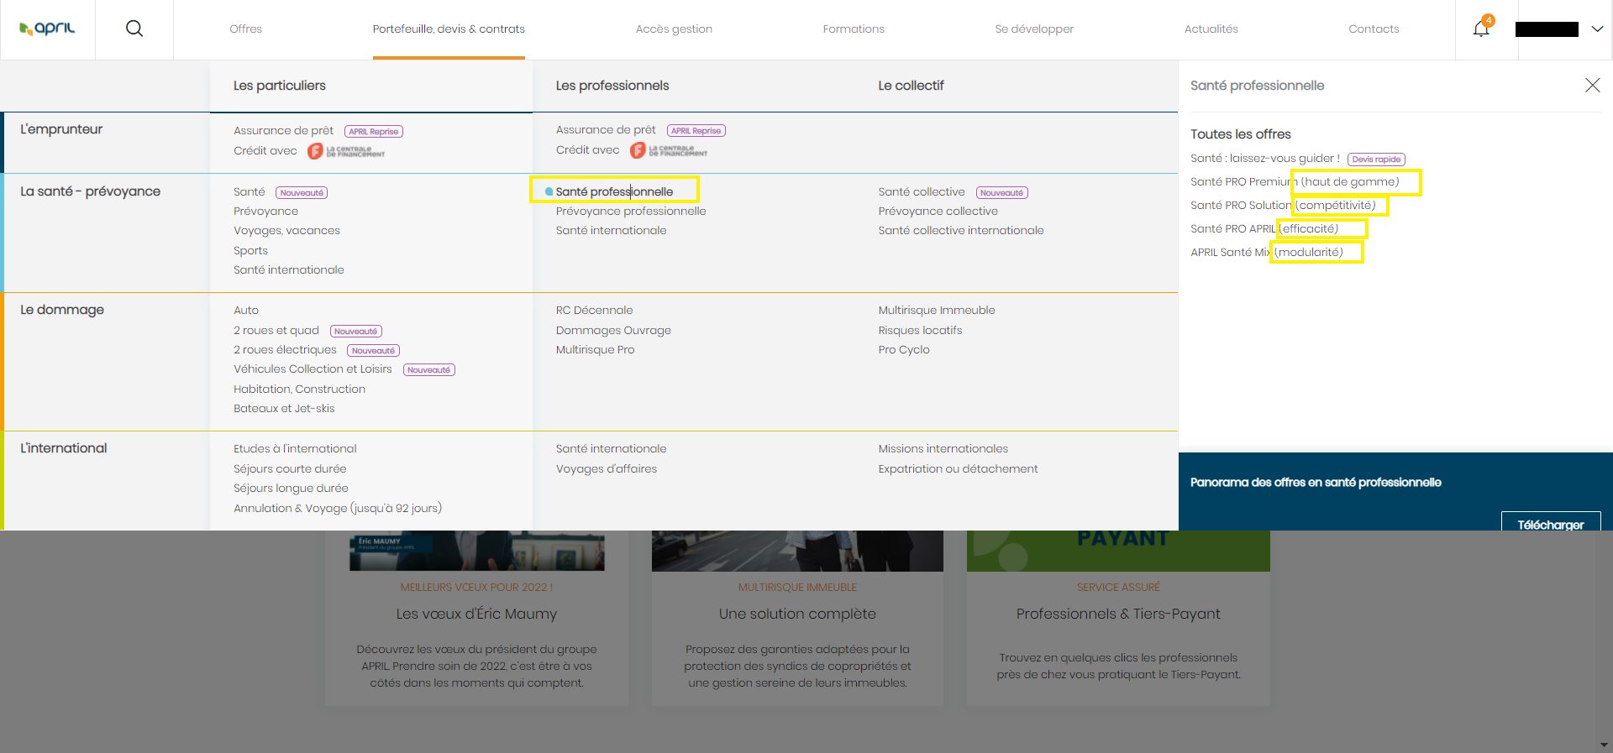Click the APRIL logo

(48, 29)
